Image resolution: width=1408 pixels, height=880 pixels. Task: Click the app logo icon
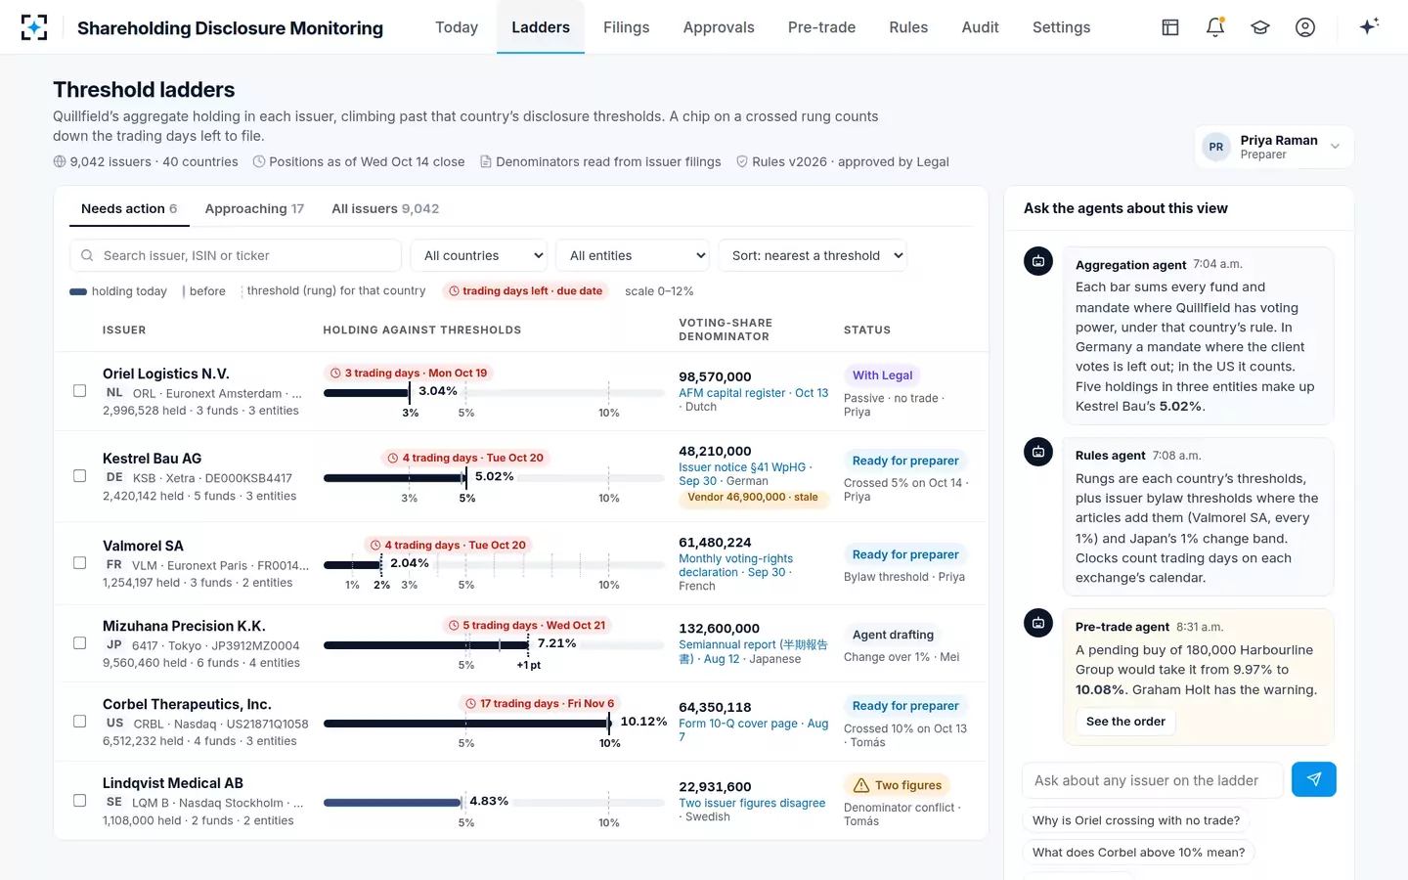pos(34,27)
